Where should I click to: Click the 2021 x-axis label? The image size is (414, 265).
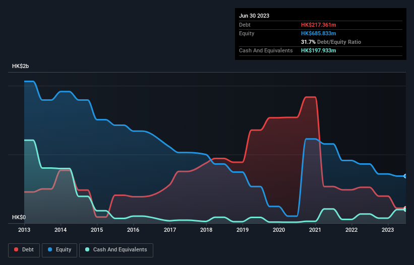pyautogui.click(x=315, y=230)
